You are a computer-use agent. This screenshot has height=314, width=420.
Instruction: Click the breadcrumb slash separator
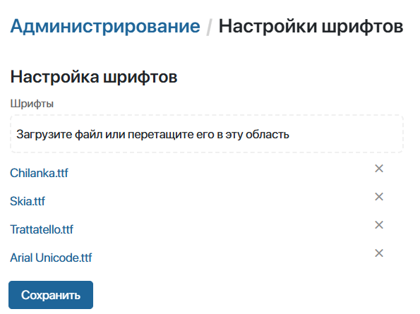click(209, 27)
